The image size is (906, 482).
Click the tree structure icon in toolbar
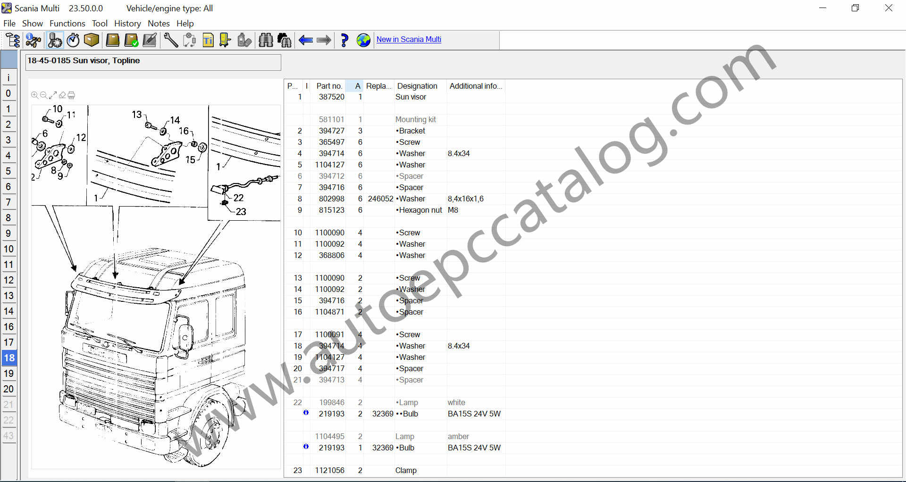point(12,40)
